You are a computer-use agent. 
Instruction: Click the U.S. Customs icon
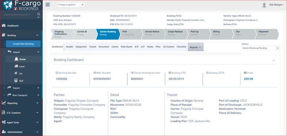pyautogui.click(x=3, y=113)
